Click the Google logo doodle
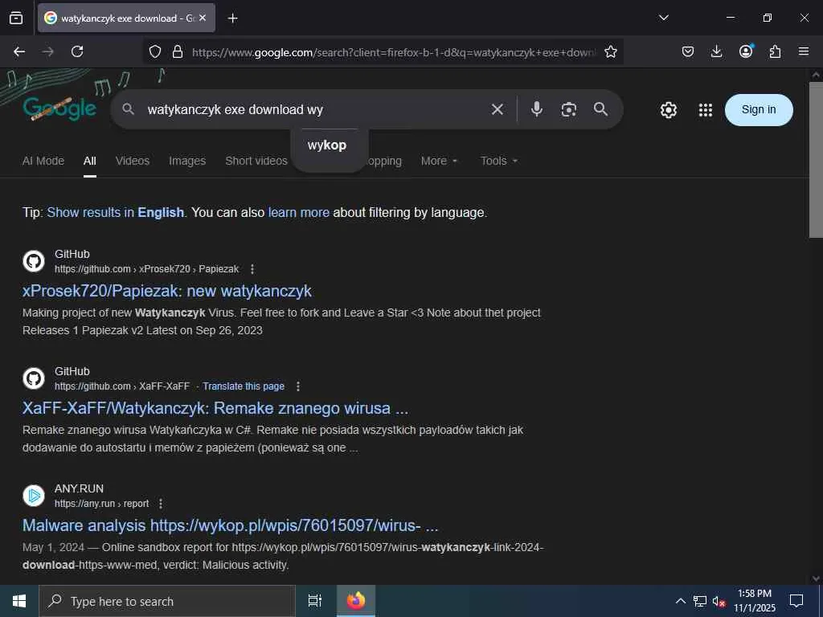The height and width of the screenshot is (617, 823). pos(59,109)
